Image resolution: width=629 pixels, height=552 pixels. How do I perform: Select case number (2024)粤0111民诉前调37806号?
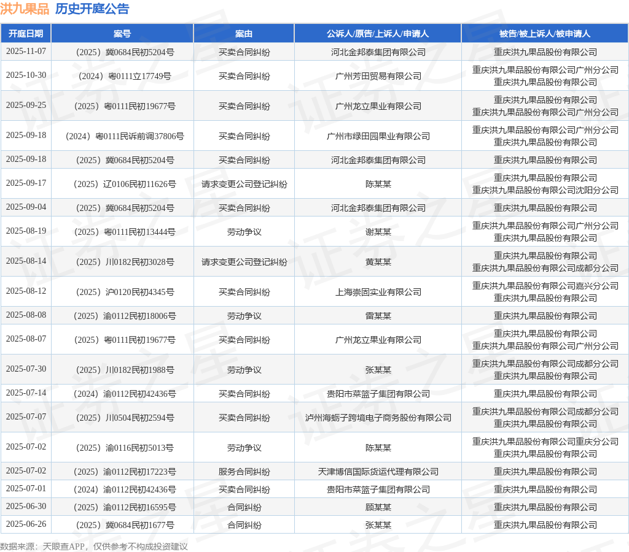[x=125, y=136]
